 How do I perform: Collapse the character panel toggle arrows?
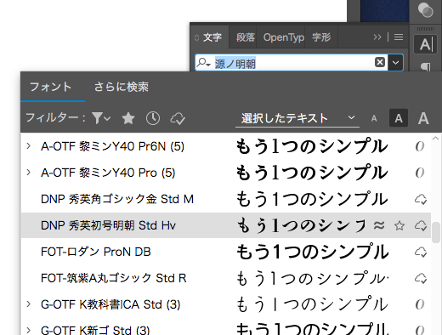pyautogui.click(x=196, y=37)
